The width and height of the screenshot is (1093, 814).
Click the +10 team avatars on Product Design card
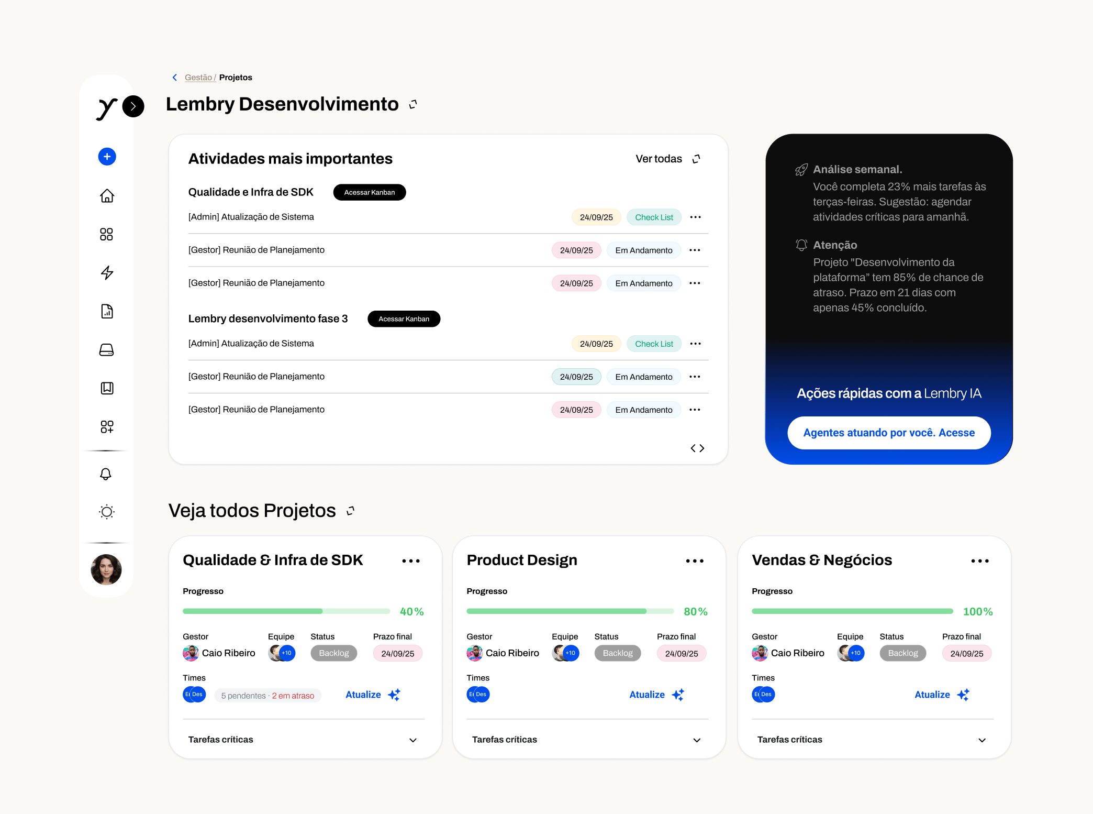tap(566, 653)
